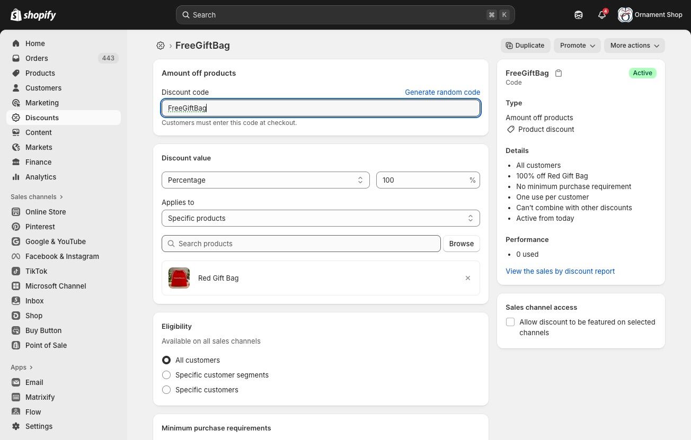Remove Red Gift Bag from discount
The image size is (691, 440).
point(468,278)
